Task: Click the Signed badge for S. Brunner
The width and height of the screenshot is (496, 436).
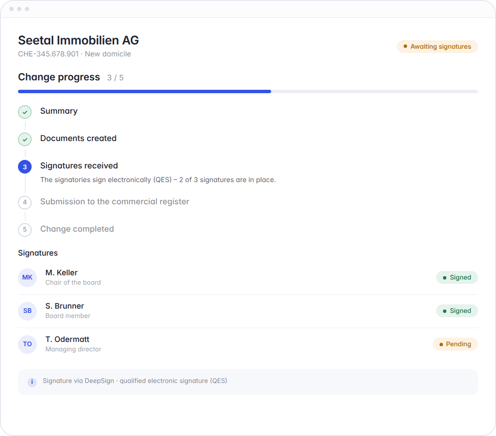Action: point(457,311)
